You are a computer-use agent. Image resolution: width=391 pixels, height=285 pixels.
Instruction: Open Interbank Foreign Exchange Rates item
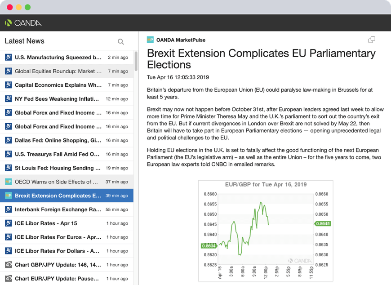click(x=58, y=209)
